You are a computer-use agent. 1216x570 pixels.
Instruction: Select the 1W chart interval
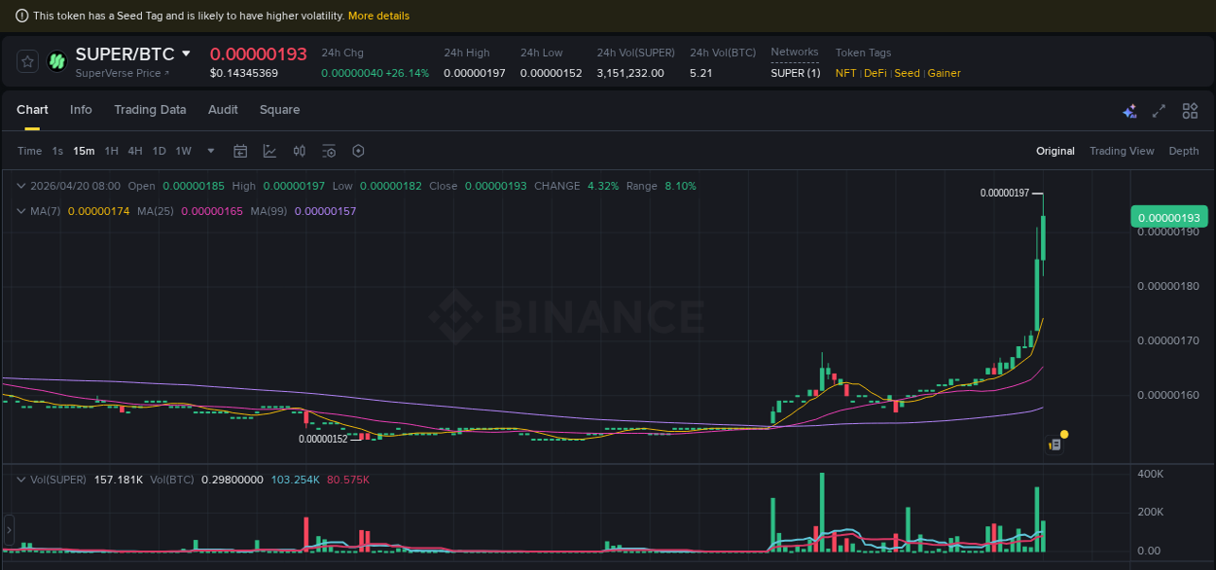coord(183,151)
